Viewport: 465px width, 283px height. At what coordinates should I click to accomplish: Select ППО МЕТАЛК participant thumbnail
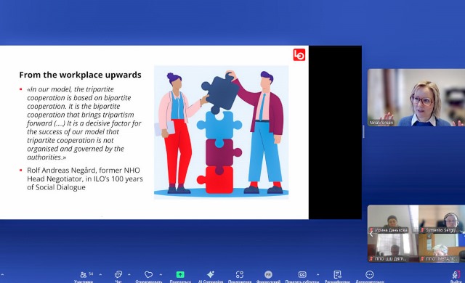click(x=442, y=247)
